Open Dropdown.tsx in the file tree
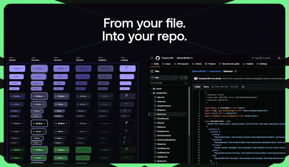This screenshot has height=167, width=289. coord(163,131)
